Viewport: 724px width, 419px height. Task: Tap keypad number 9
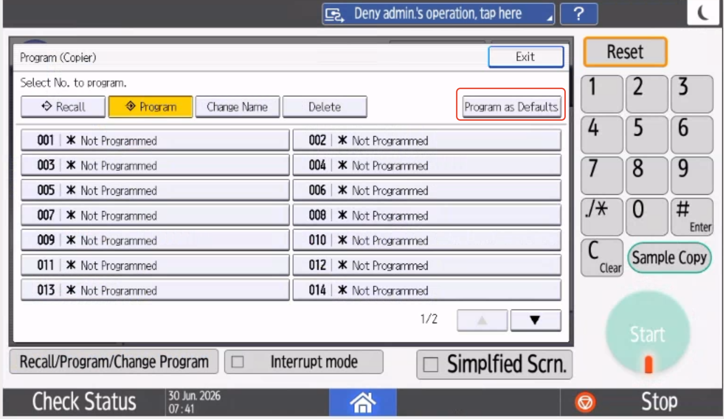692,176
